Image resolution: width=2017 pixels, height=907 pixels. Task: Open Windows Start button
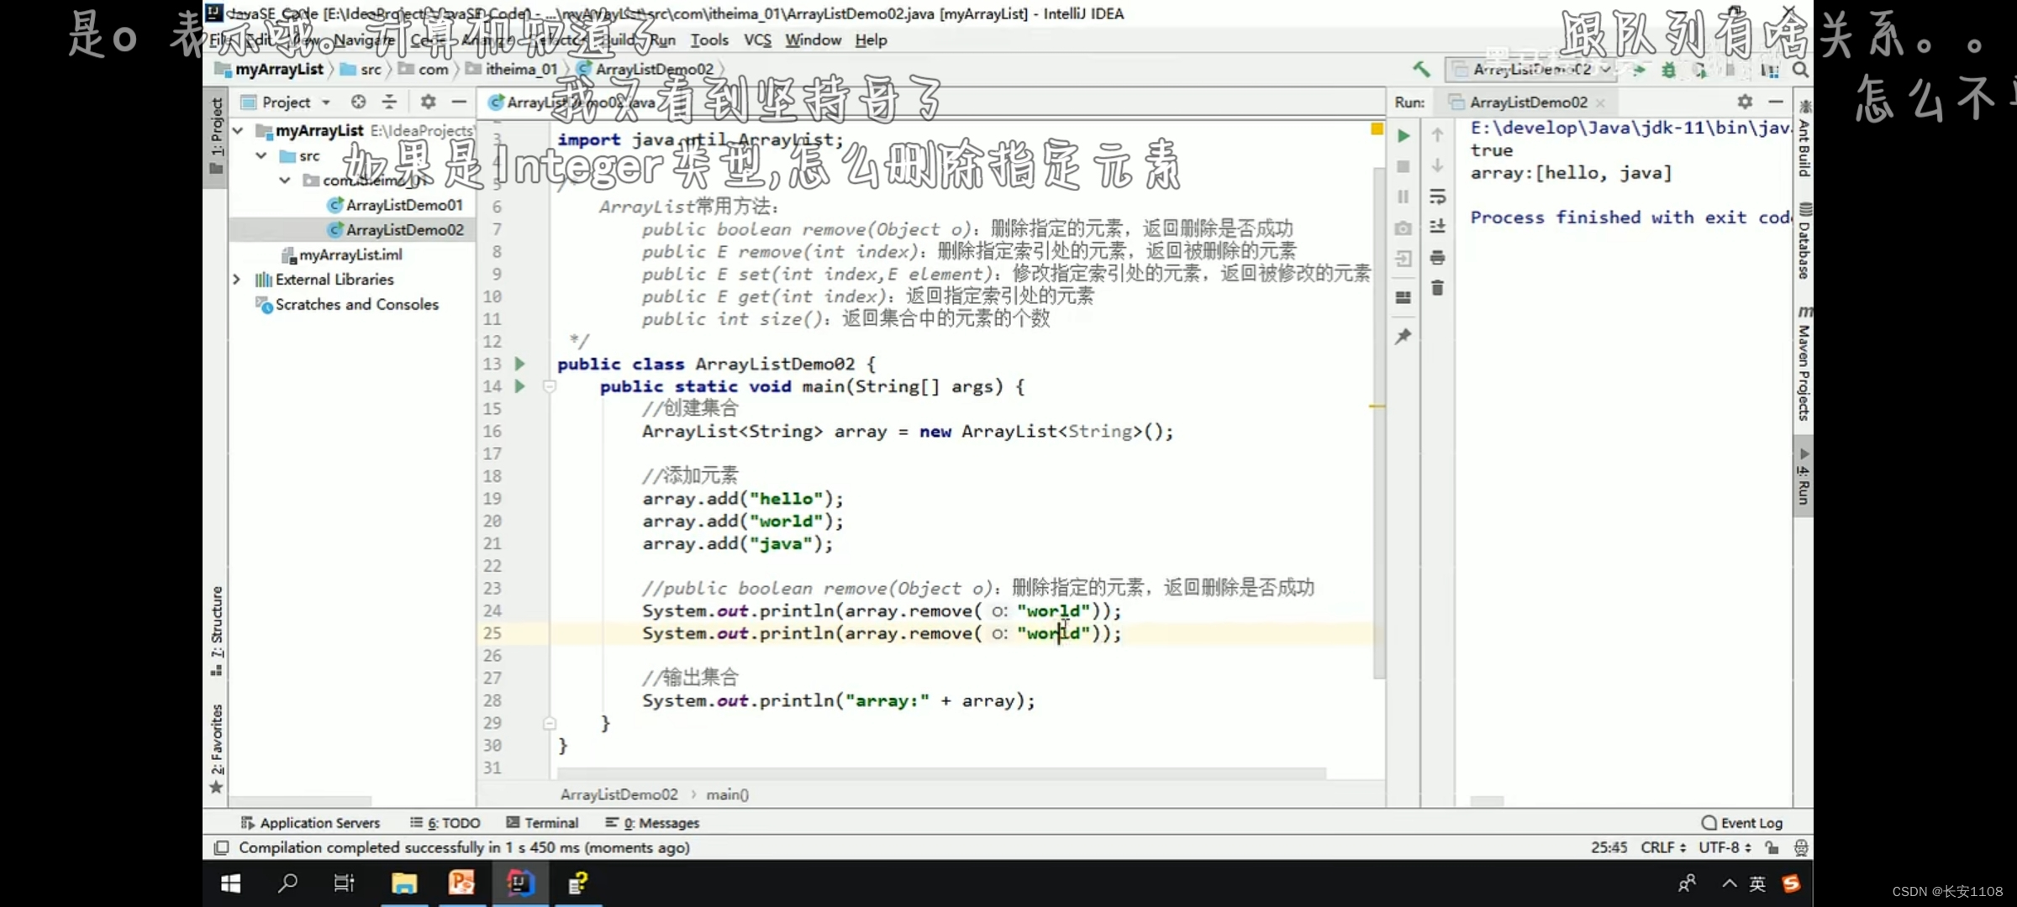(x=230, y=883)
